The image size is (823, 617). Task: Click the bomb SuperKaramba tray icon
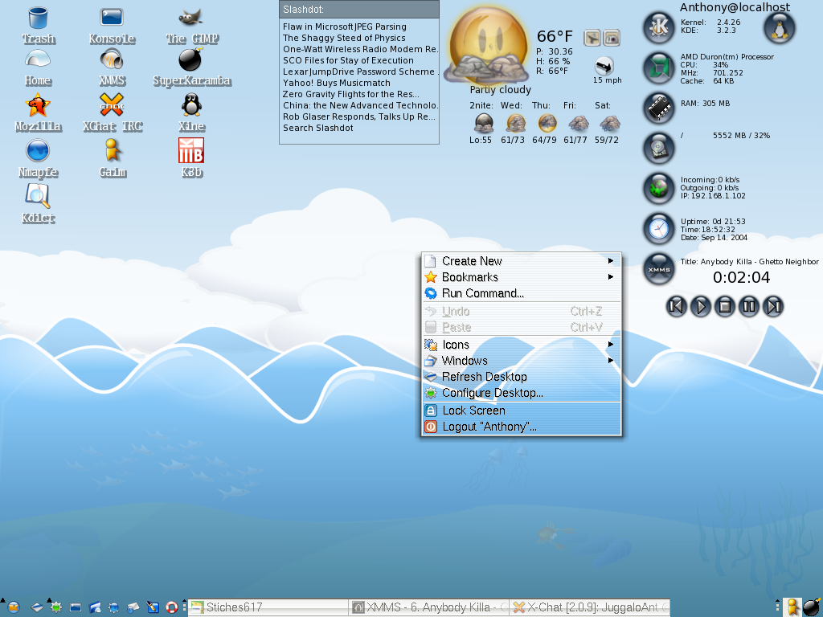pyautogui.click(x=812, y=607)
